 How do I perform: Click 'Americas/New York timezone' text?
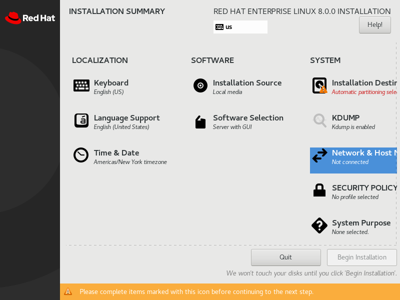click(130, 162)
